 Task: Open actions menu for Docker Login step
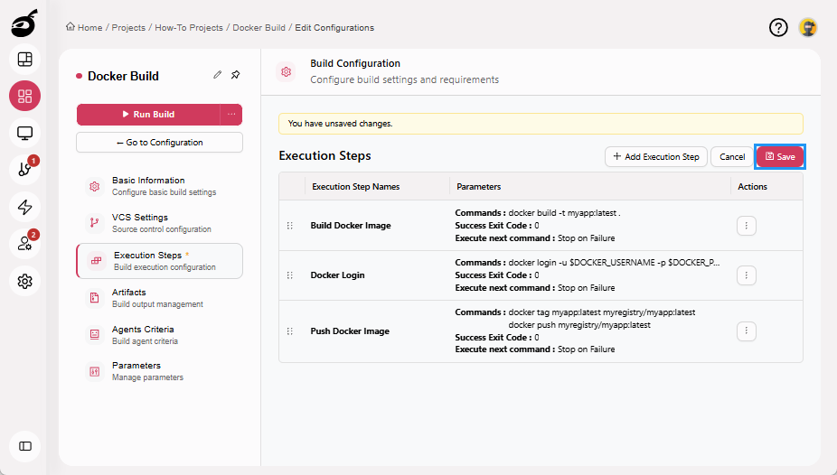tap(747, 275)
